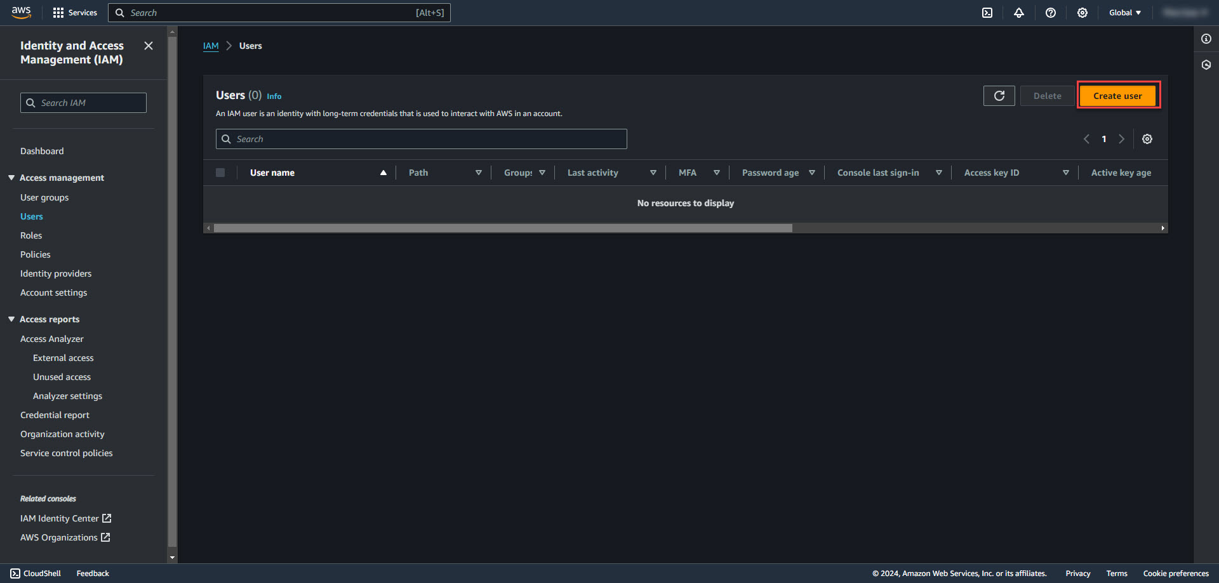The height and width of the screenshot is (583, 1219).
Task: Sort the Password age column
Action: 812,173
